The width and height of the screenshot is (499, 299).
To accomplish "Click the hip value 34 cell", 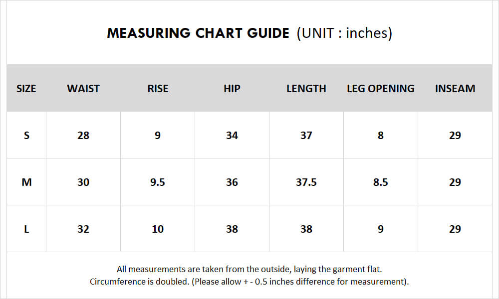I will [232, 135].
